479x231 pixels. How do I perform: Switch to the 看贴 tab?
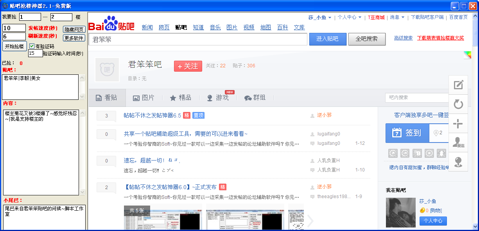click(107, 98)
